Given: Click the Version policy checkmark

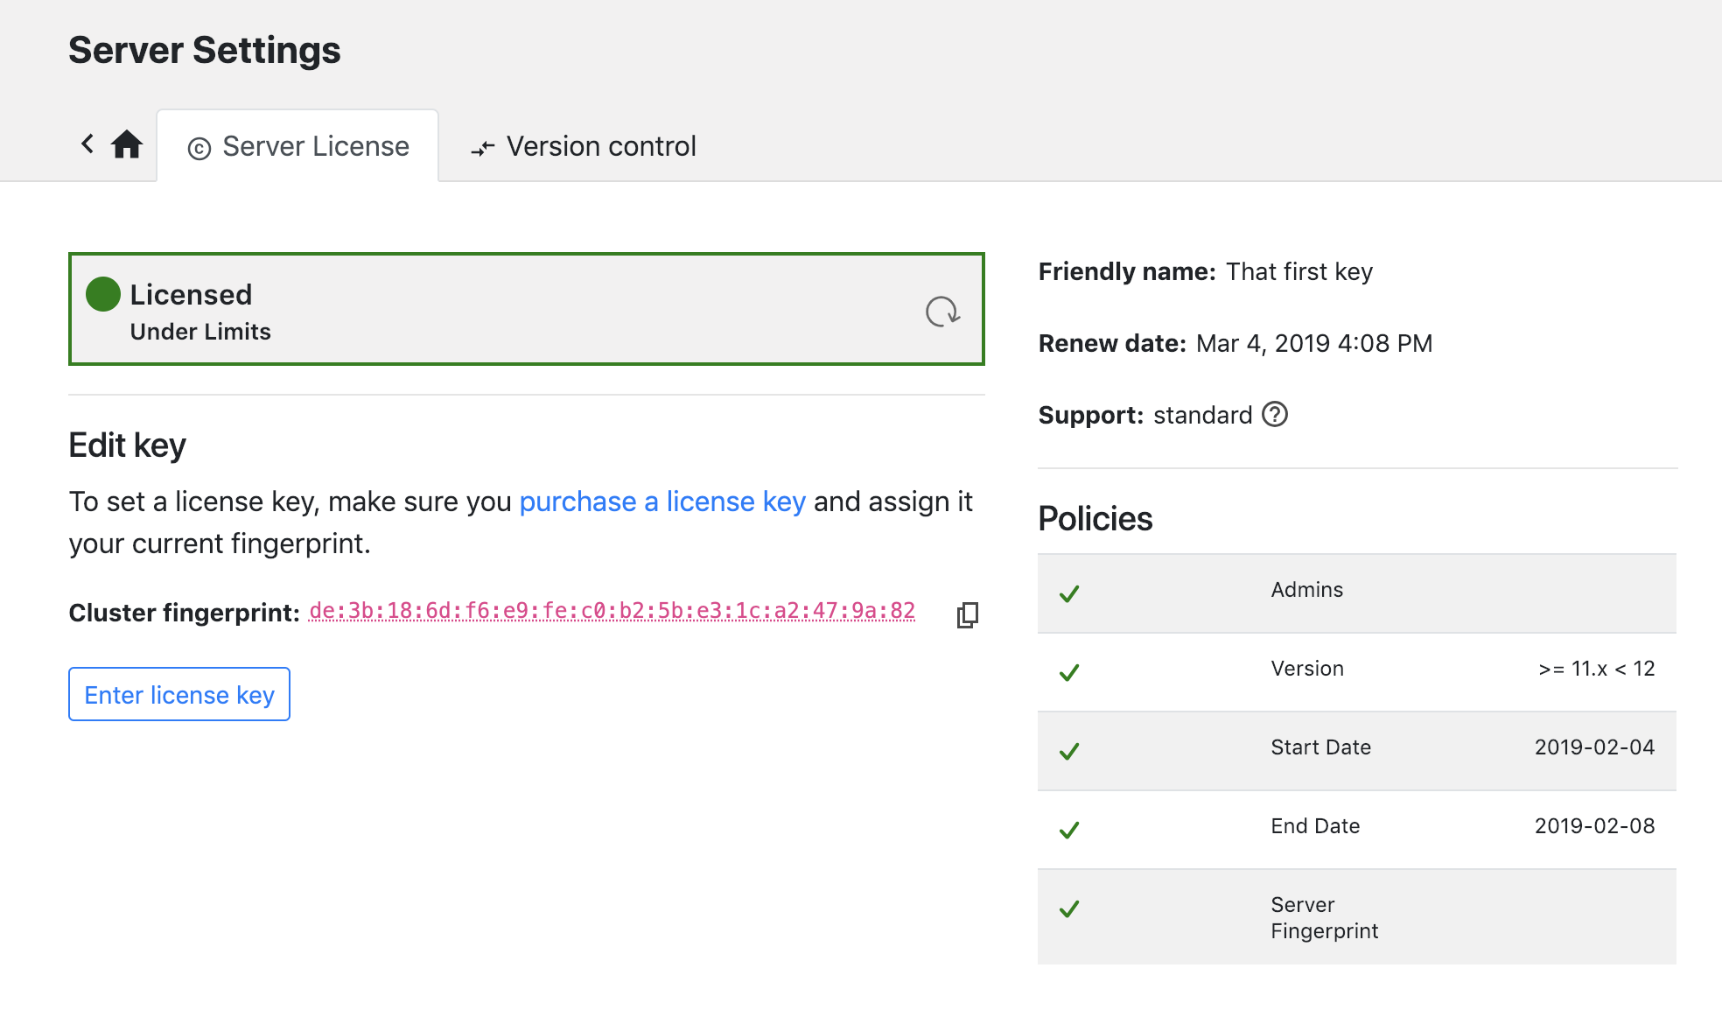Looking at the screenshot, I should (x=1069, y=672).
